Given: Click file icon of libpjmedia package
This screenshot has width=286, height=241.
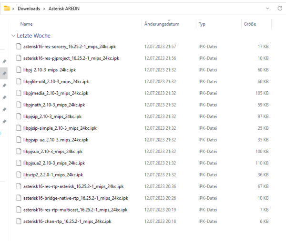Looking at the screenshot, I should coord(19,93).
